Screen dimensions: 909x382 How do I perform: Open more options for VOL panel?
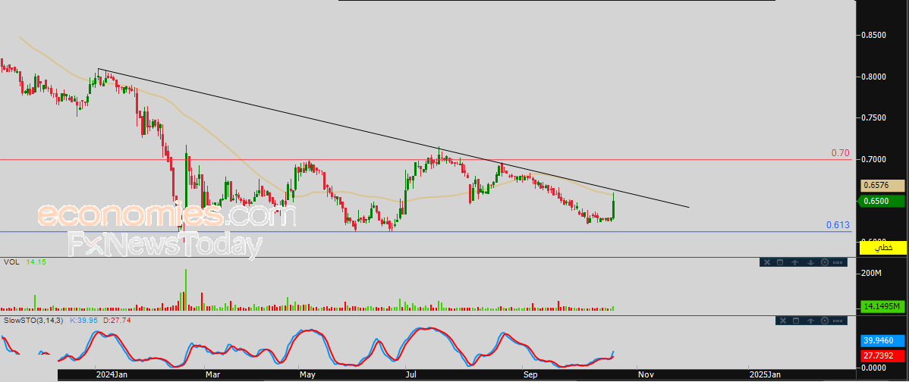[x=838, y=262]
